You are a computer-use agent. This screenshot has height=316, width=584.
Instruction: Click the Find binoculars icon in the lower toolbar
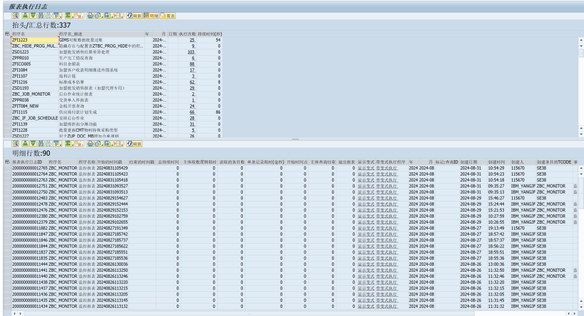point(41,144)
